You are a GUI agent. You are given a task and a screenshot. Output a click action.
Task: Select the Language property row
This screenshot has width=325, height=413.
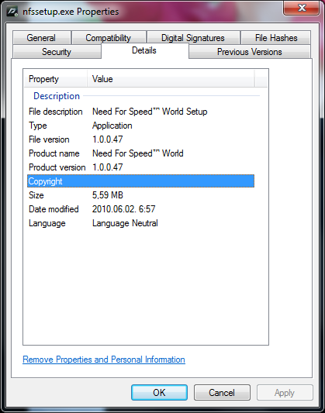[140, 223]
